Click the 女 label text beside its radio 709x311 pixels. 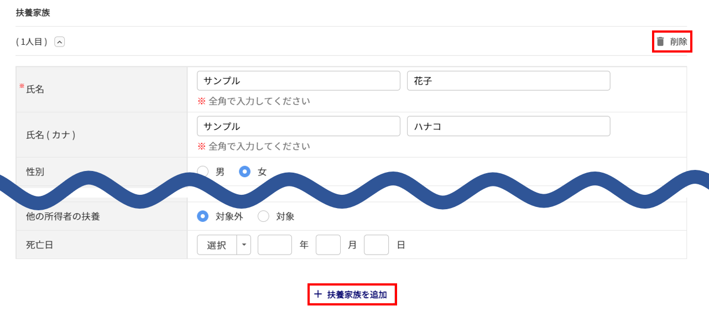[x=262, y=172]
